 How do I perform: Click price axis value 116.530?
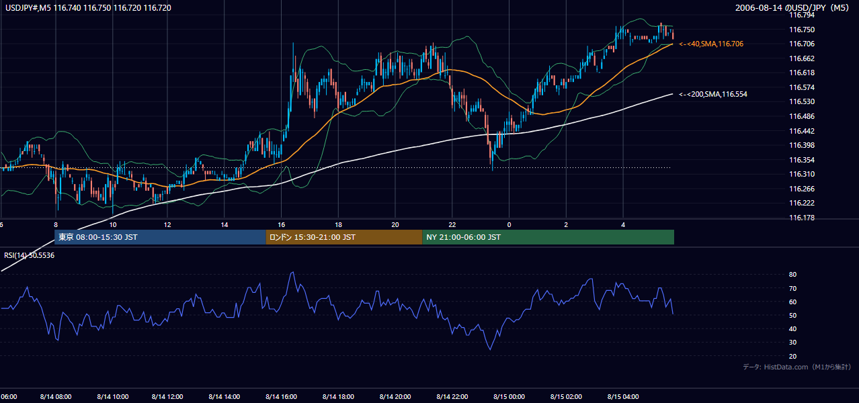[801, 101]
